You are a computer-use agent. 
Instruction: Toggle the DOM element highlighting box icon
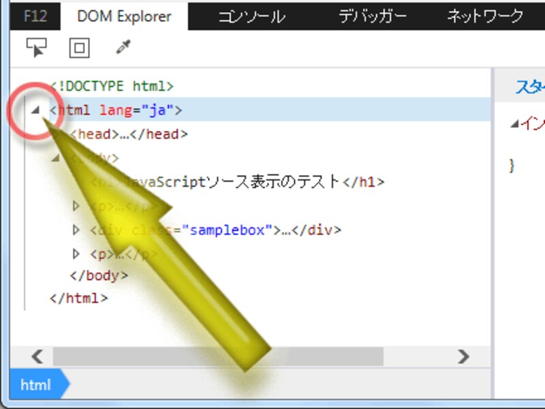pos(80,48)
